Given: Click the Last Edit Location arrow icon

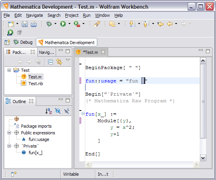Looking at the screenshot, I should click(x=160, y=24).
